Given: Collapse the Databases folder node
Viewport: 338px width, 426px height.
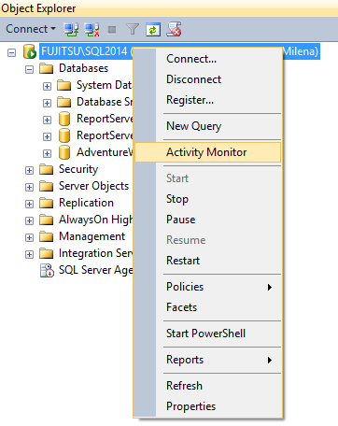Looking at the screenshot, I should [x=29, y=69].
